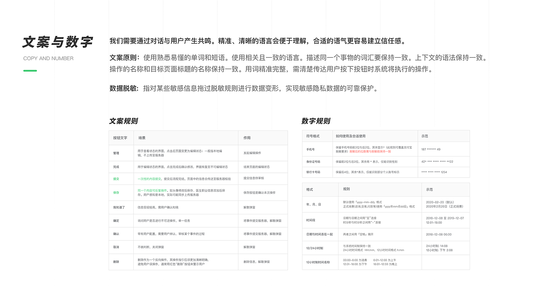Click the '格式' column header
This screenshot has height=305, width=543.
point(310,189)
